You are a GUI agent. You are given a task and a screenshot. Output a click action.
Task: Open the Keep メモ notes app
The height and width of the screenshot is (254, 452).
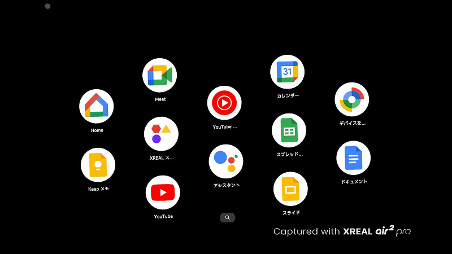tap(98, 165)
